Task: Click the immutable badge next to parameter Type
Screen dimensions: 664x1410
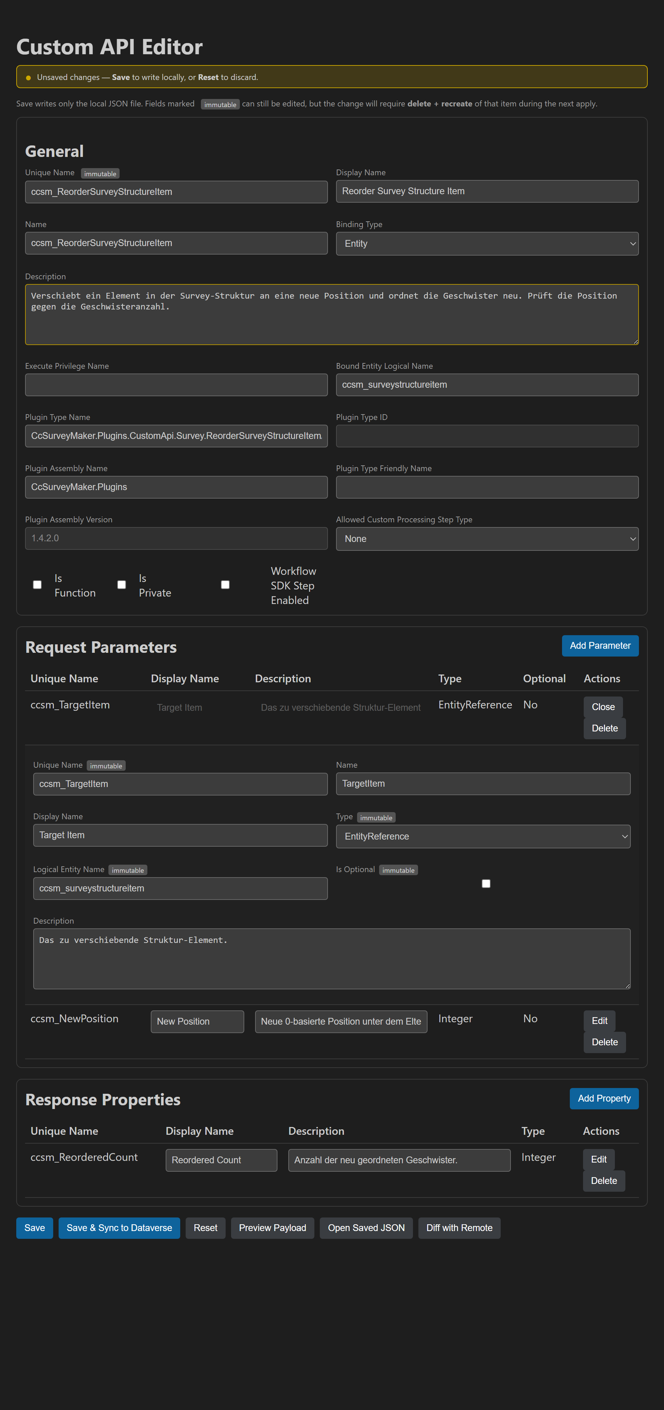Action: 376,818
